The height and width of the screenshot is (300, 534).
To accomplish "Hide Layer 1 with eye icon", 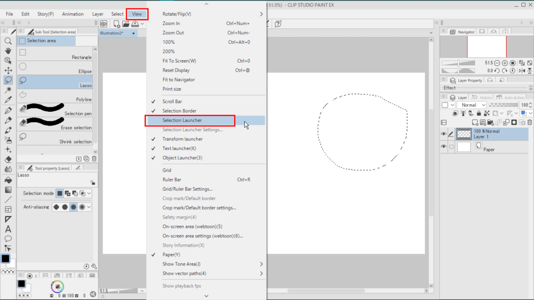I will tap(443, 134).
